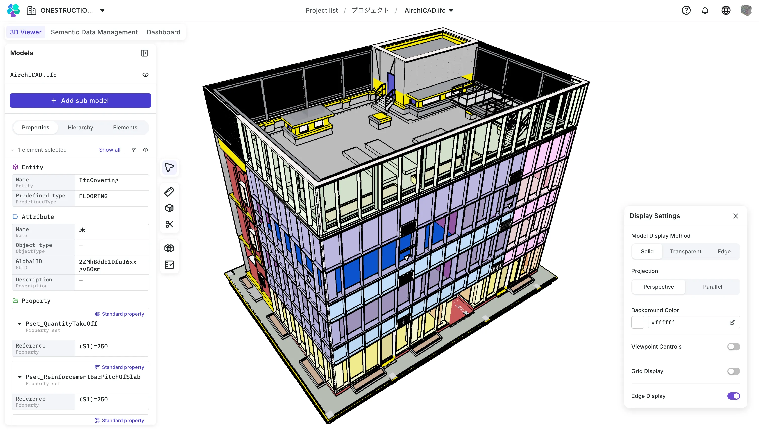This screenshot has height=432, width=759.
Task: Disable Edge Display switch
Action: [x=734, y=396]
